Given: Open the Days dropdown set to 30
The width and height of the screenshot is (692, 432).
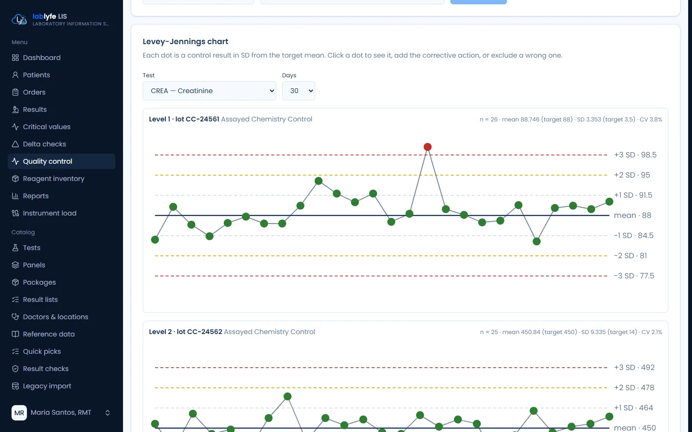Looking at the screenshot, I should (x=298, y=91).
